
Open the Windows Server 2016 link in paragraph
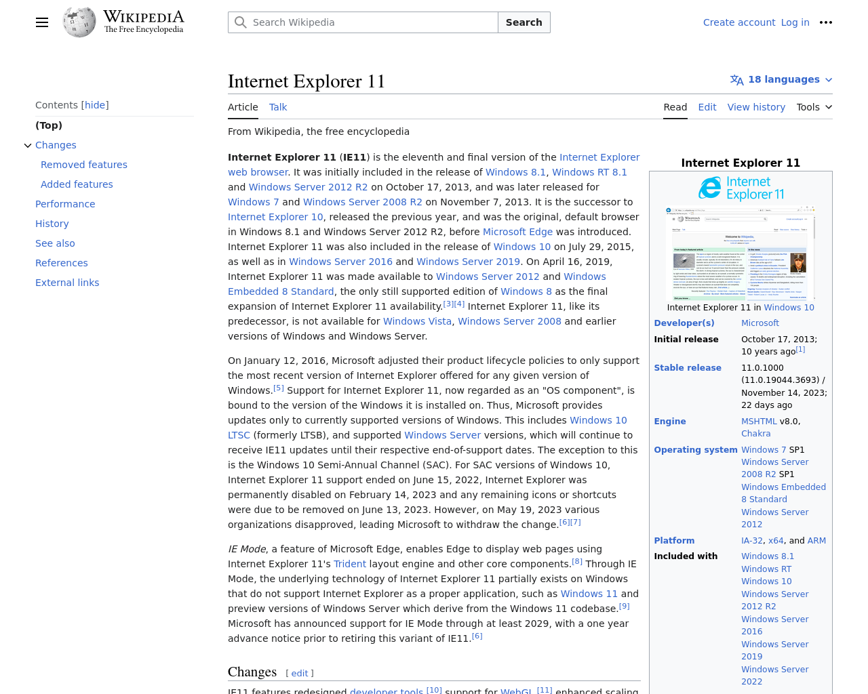click(340, 262)
